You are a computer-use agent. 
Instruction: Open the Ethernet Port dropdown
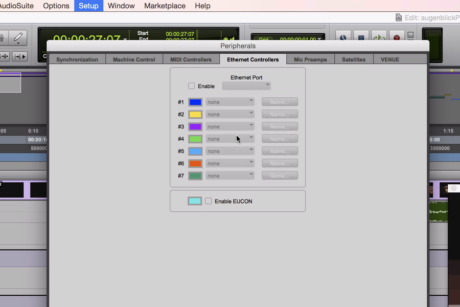(x=246, y=86)
